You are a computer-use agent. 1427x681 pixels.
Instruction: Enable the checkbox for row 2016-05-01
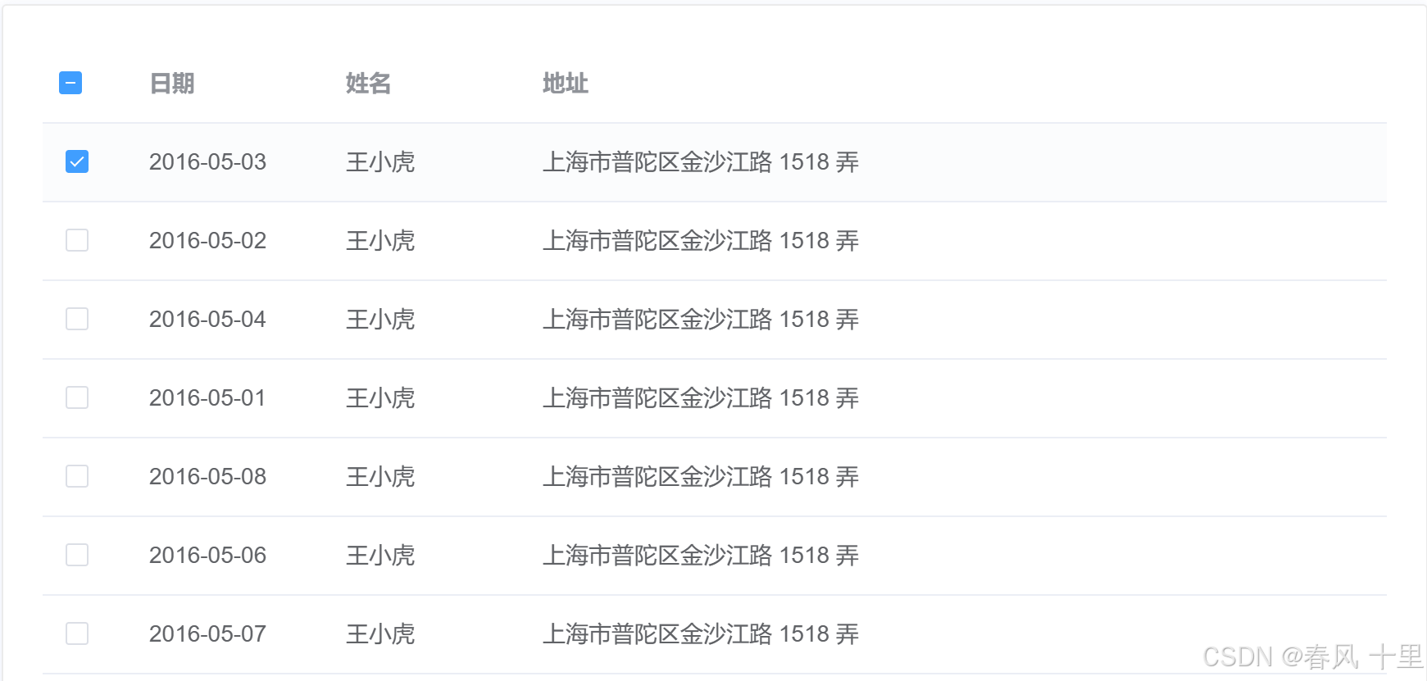pyautogui.click(x=76, y=397)
